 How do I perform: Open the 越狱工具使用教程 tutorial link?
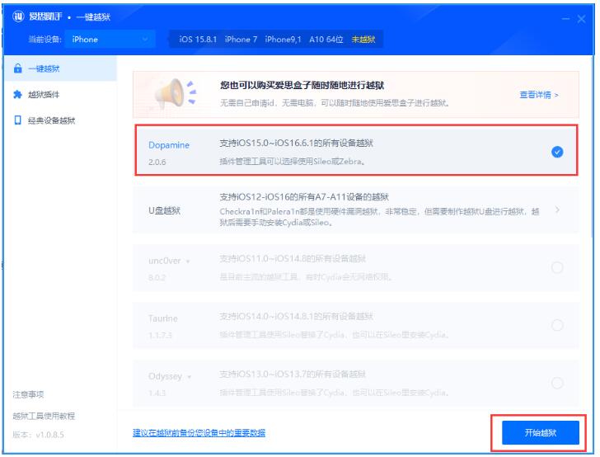tap(43, 414)
